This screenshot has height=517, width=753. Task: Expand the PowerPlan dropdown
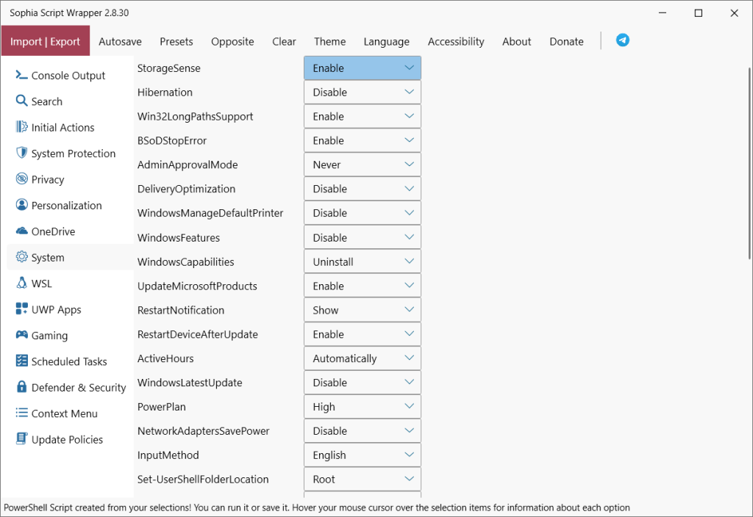pyautogui.click(x=363, y=407)
